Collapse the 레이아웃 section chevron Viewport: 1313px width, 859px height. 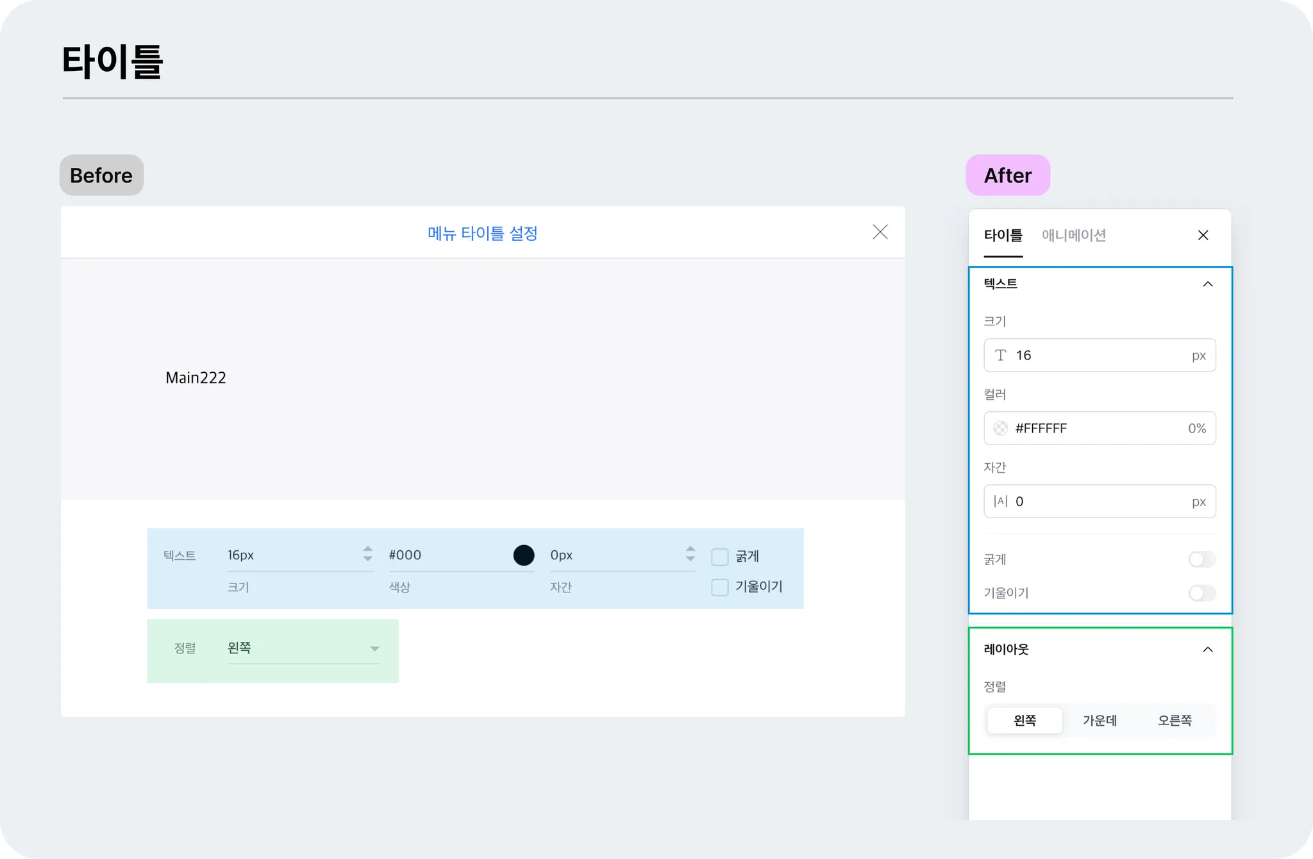click(x=1208, y=650)
